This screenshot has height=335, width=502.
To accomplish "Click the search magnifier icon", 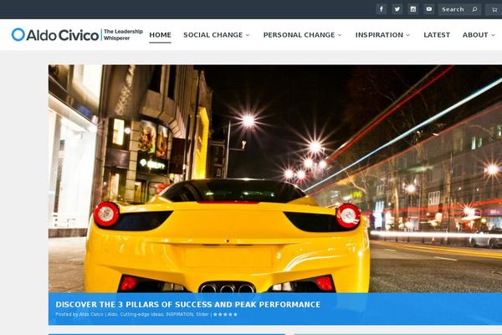I will pos(474,9).
